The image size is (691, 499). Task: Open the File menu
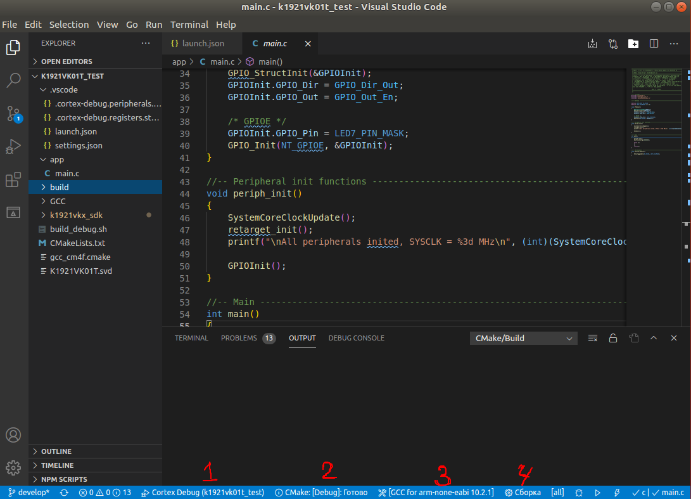pos(10,25)
